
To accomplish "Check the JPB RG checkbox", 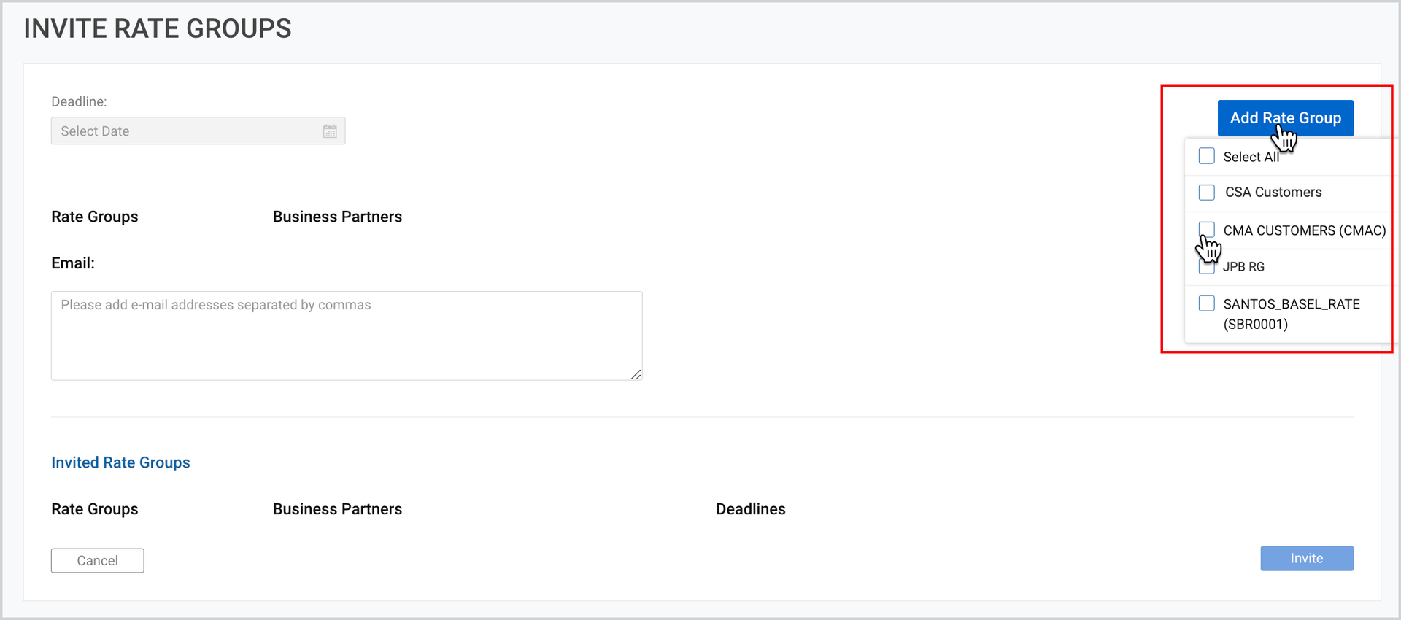I will (1207, 266).
